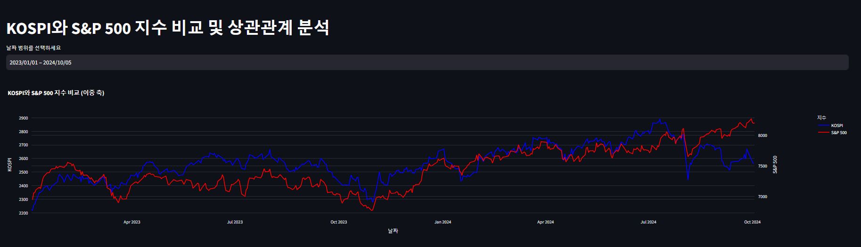The image size is (861, 247).
Task: Toggle KOSPI trace in the legend
Action: click(830, 126)
